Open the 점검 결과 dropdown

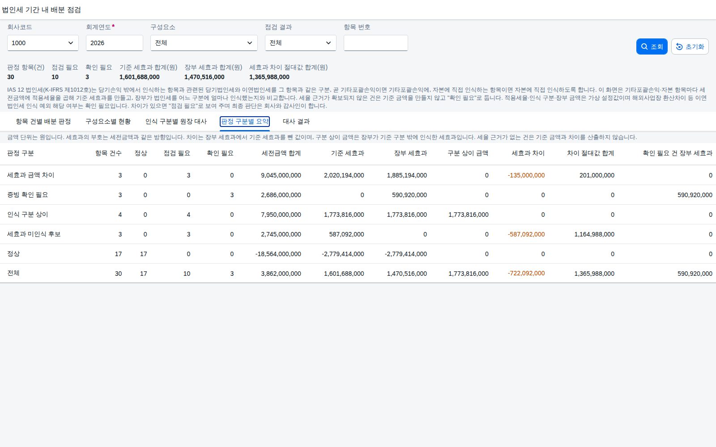tap(301, 43)
